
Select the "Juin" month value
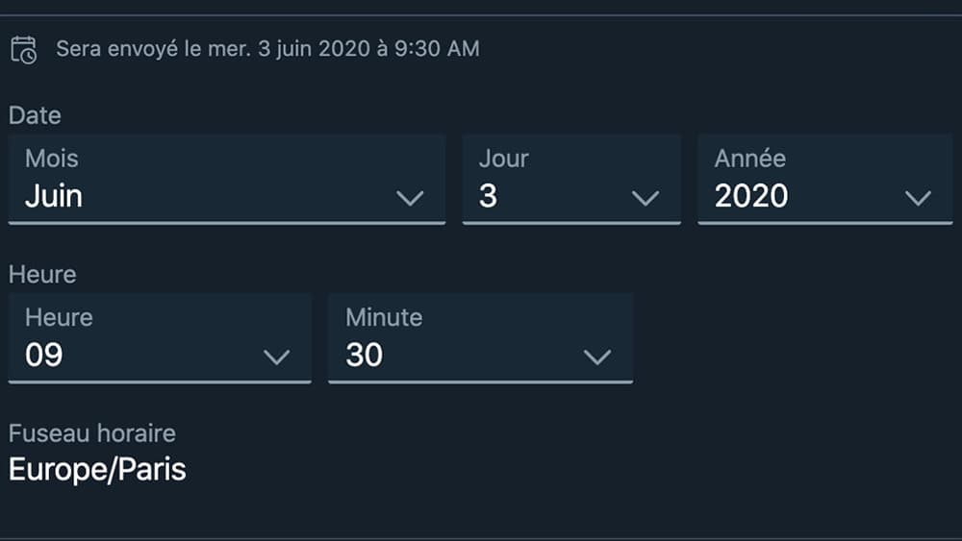(x=54, y=196)
